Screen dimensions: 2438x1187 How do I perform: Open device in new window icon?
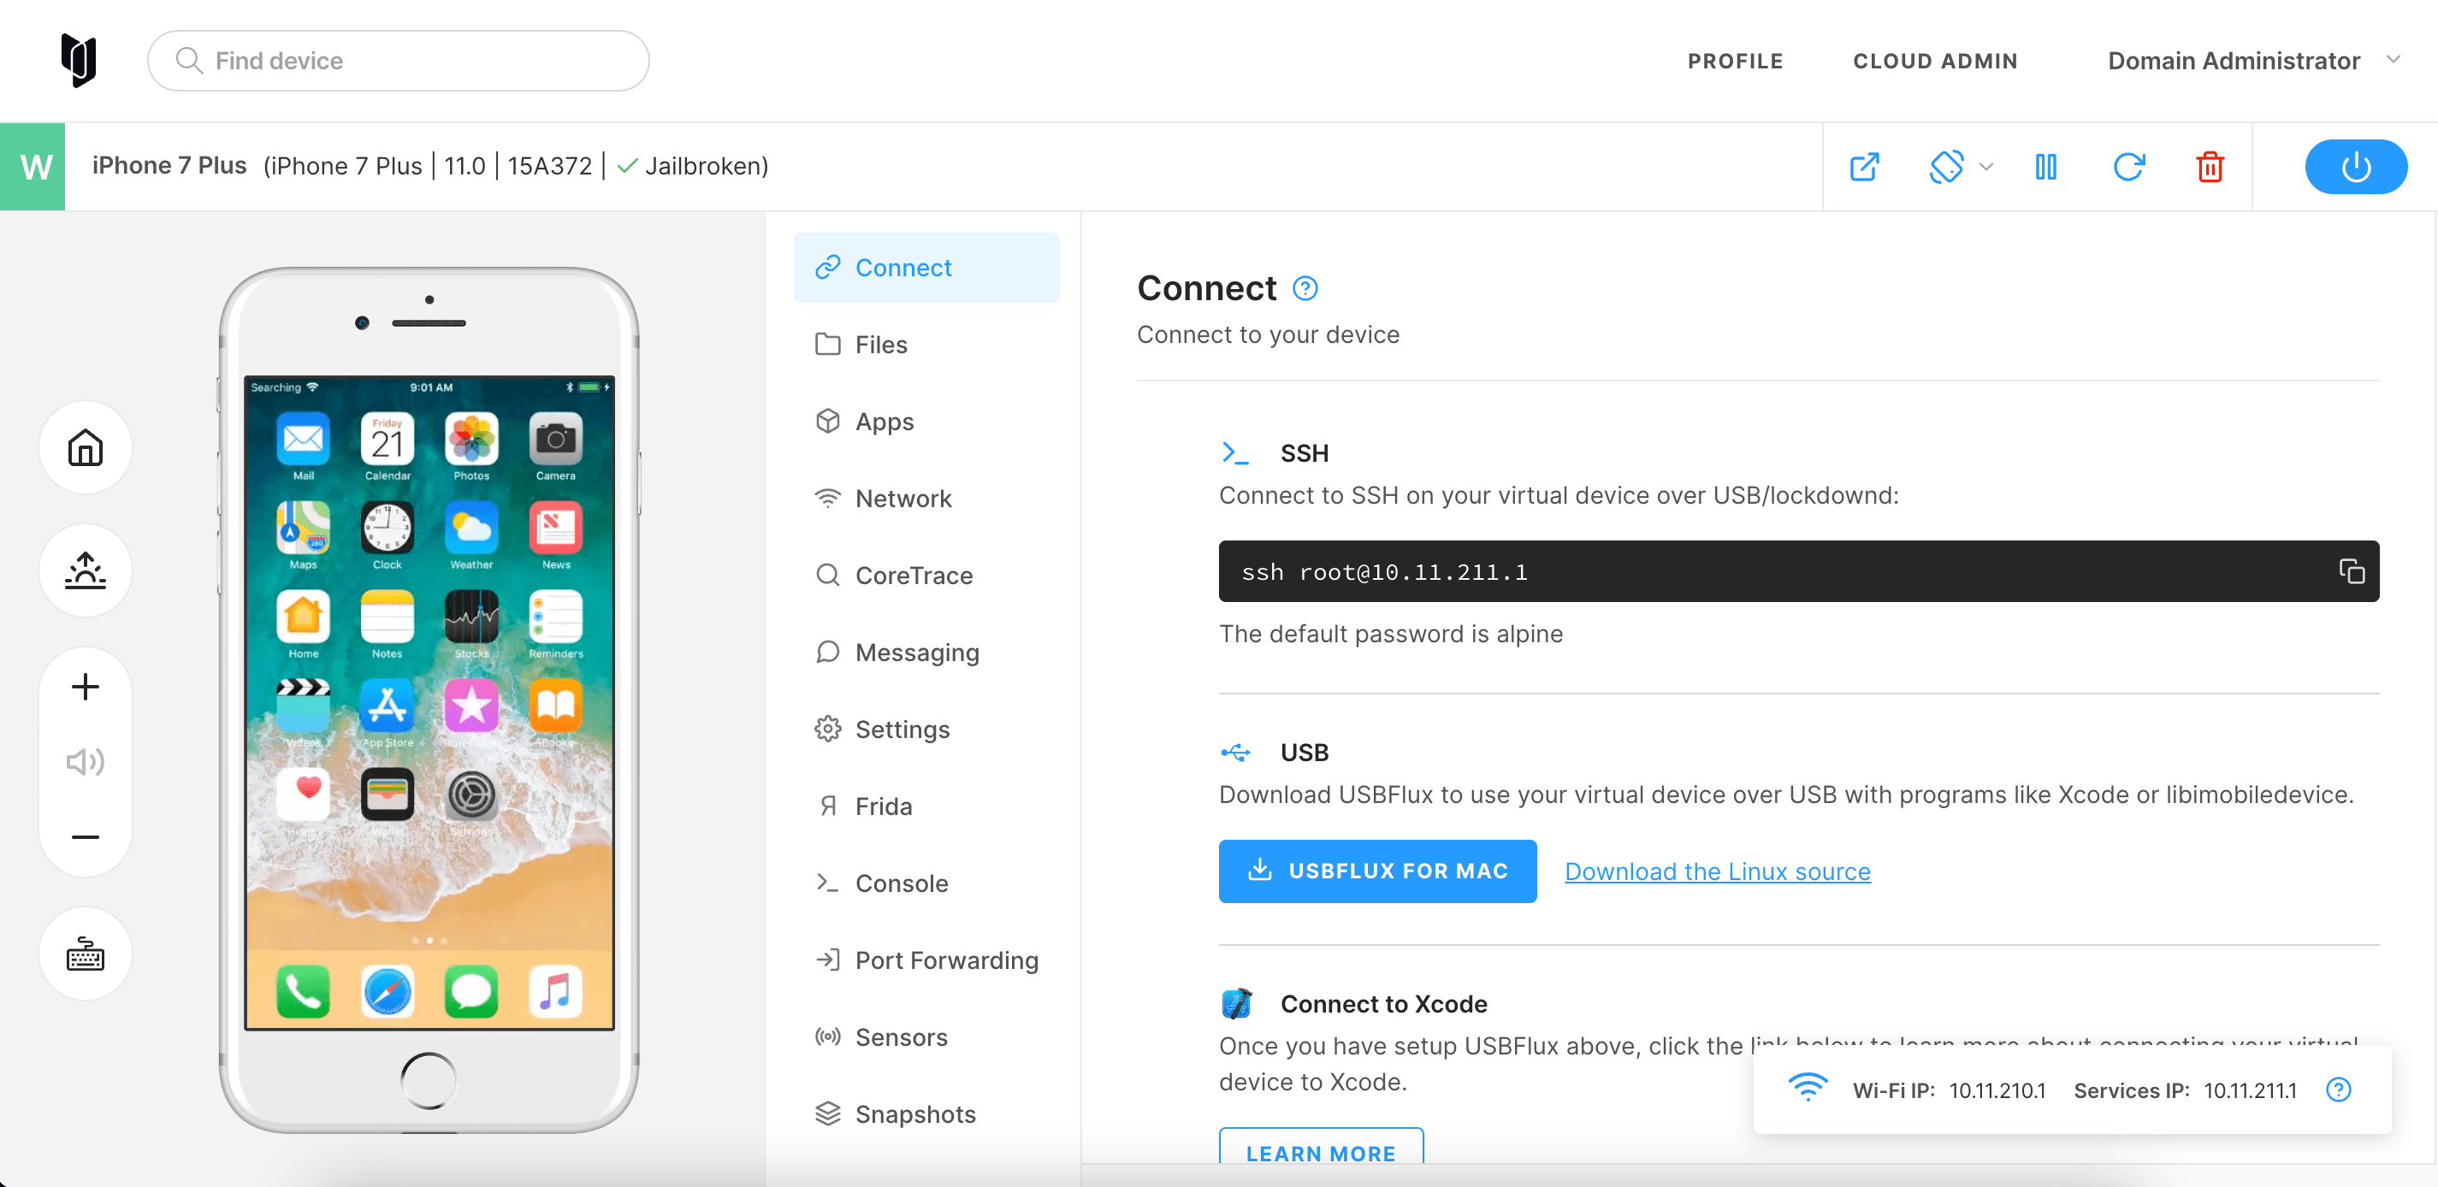[1865, 168]
